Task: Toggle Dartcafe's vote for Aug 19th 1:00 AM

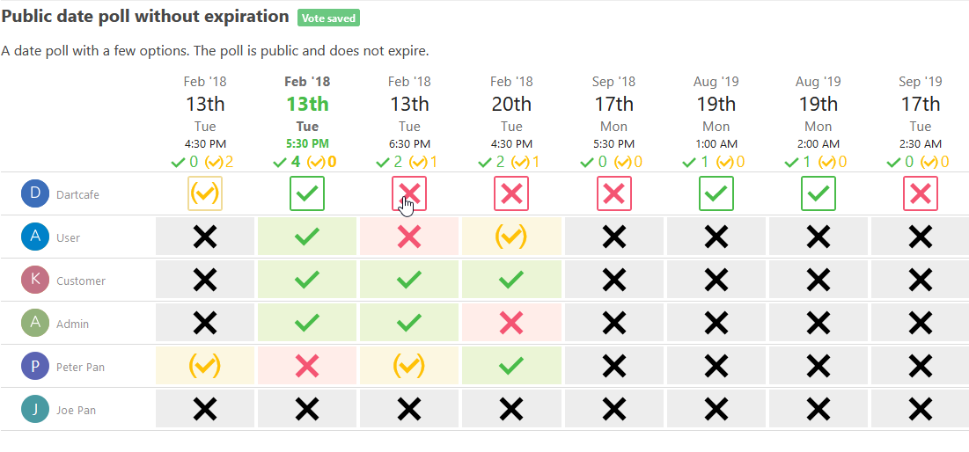Action: point(716,193)
